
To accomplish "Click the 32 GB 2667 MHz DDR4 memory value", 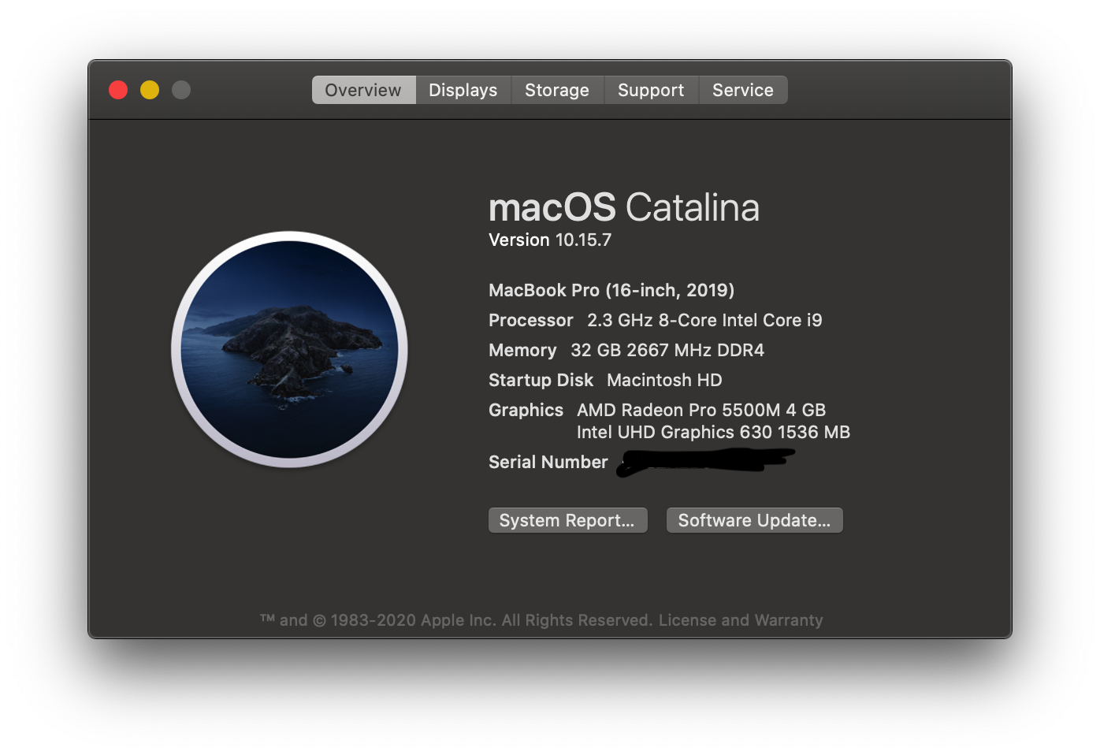I will click(667, 350).
